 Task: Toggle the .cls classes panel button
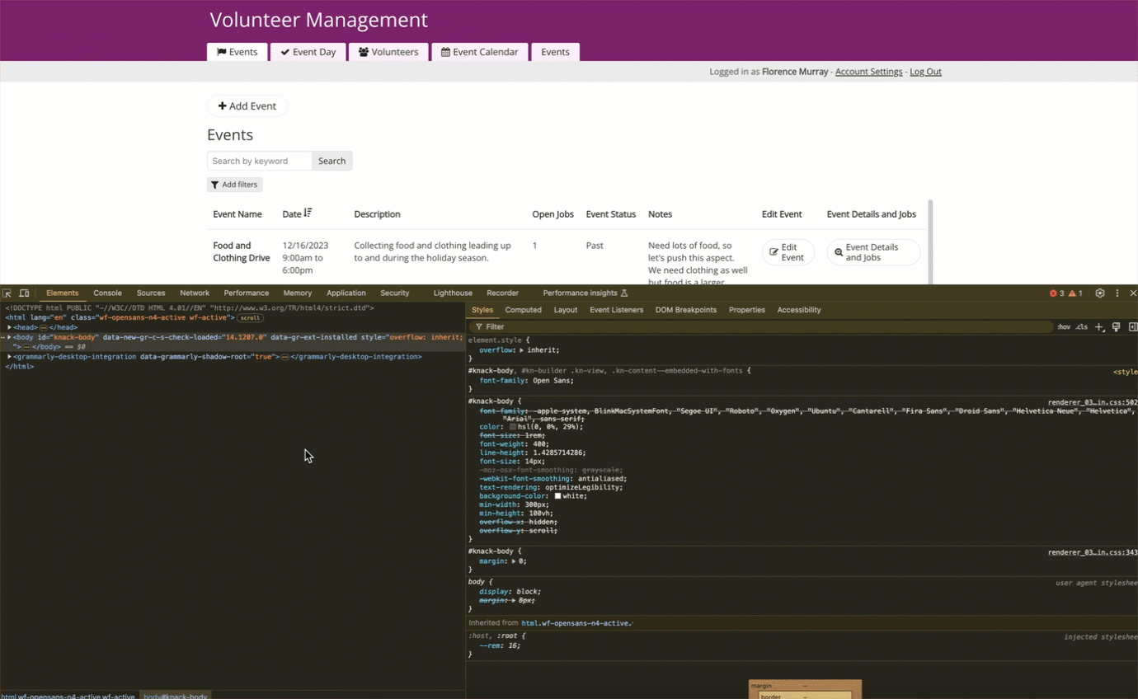[1081, 327]
